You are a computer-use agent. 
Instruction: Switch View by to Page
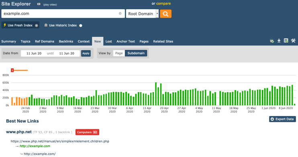(x=119, y=53)
